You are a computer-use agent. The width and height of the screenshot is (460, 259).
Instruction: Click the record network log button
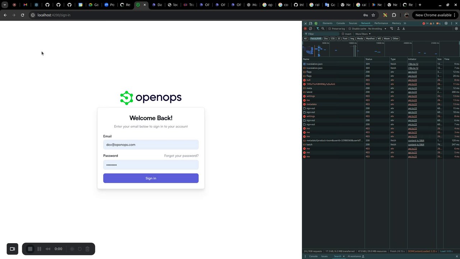click(305, 28)
